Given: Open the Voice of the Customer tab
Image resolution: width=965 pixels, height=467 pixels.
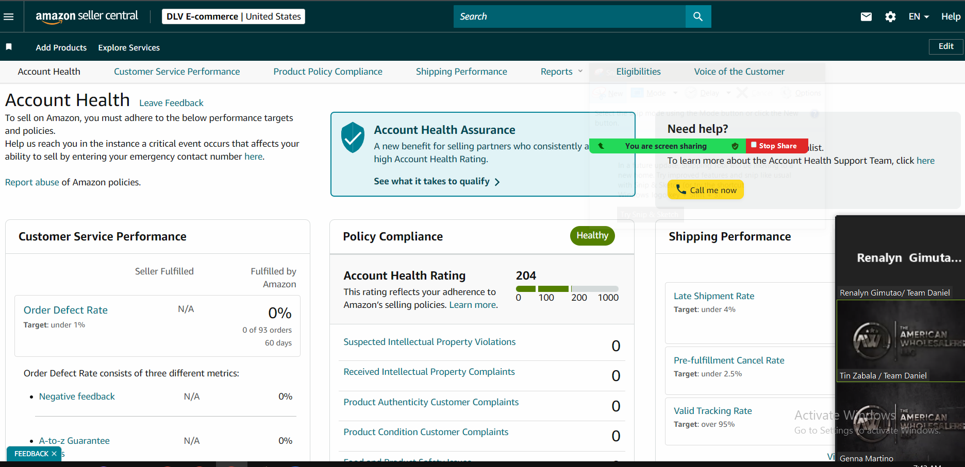Looking at the screenshot, I should click(739, 72).
